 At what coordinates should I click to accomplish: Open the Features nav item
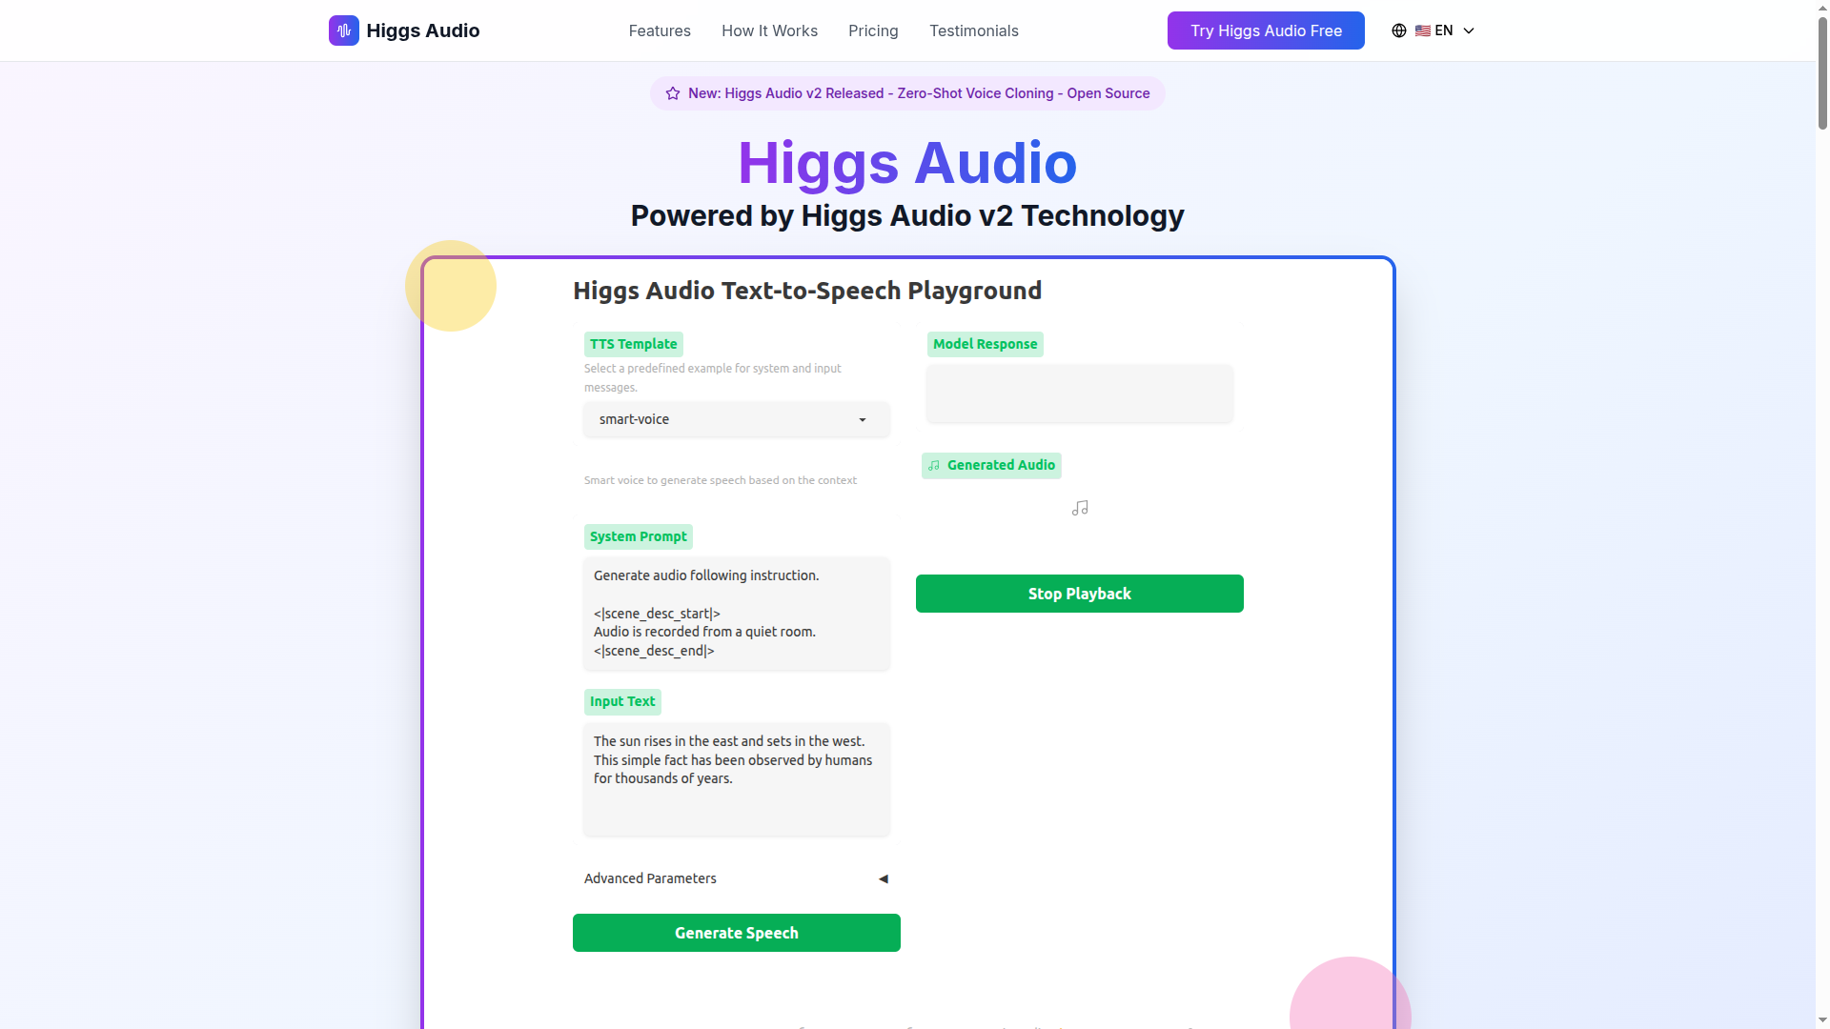[x=659, y=30]
